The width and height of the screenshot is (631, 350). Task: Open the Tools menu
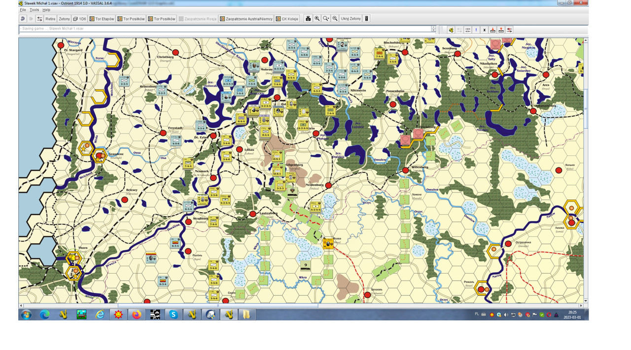click(34, 10)
